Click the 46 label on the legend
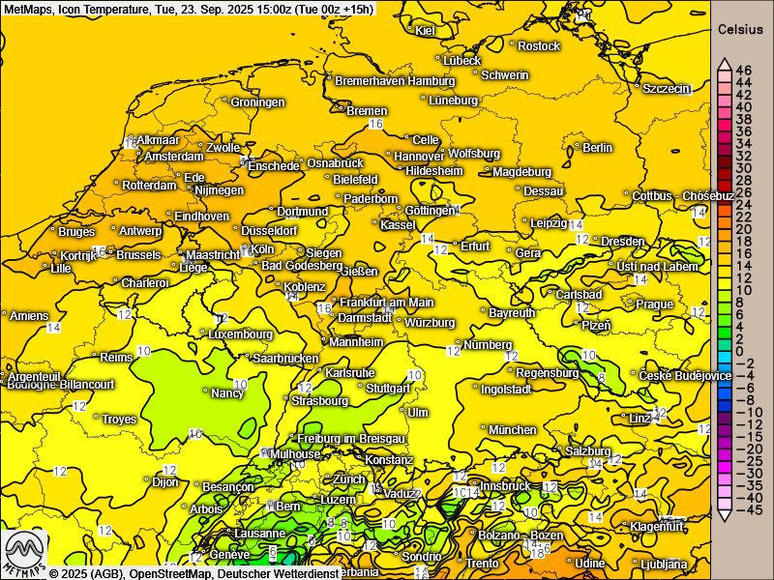The image size is (774, 580). pos(743,71)
